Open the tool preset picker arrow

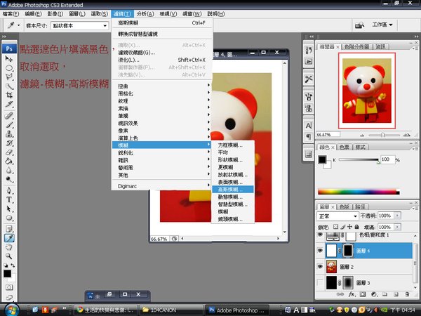(18, 25)
